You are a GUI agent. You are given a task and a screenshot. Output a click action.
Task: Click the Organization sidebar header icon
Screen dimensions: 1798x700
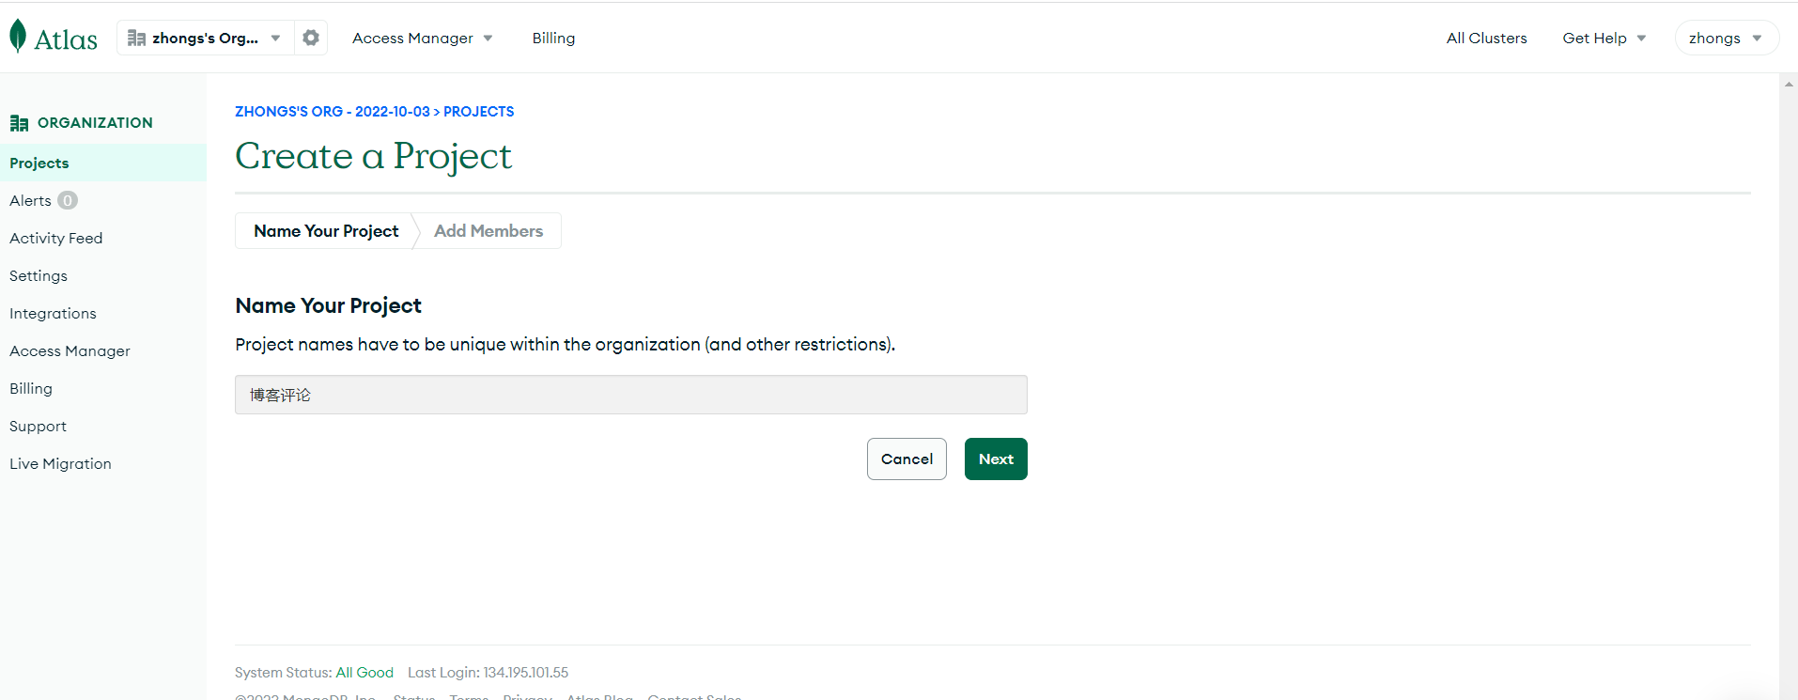[x=19, y=123]
